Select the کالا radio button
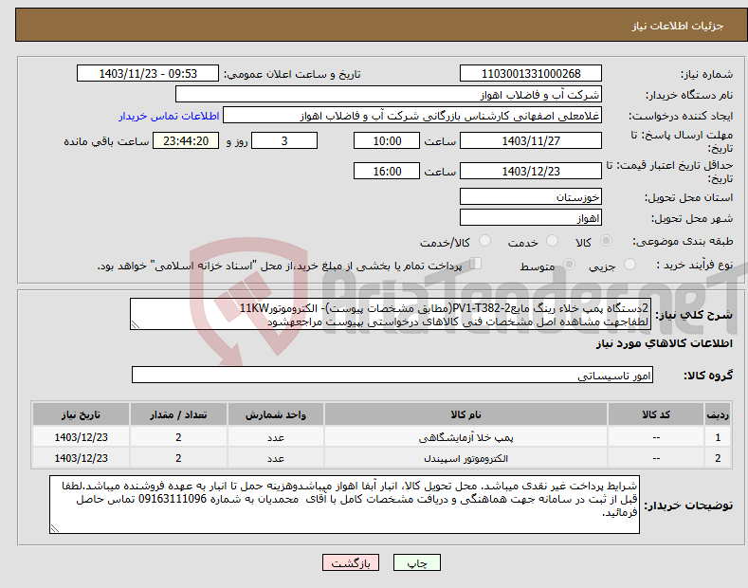 point(606,241)
